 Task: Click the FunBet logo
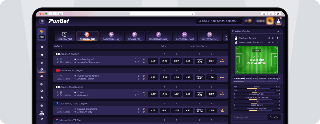(x=59, y=21)
